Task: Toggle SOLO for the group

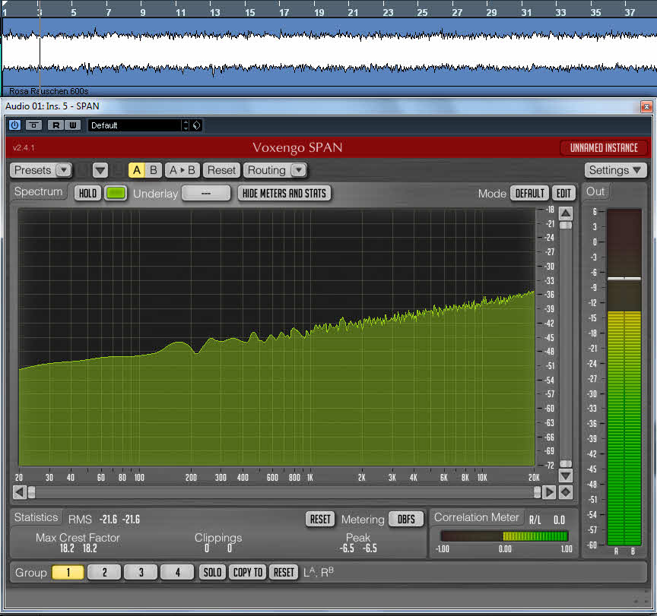Action: pyautogui.click(x=212, y=572)
